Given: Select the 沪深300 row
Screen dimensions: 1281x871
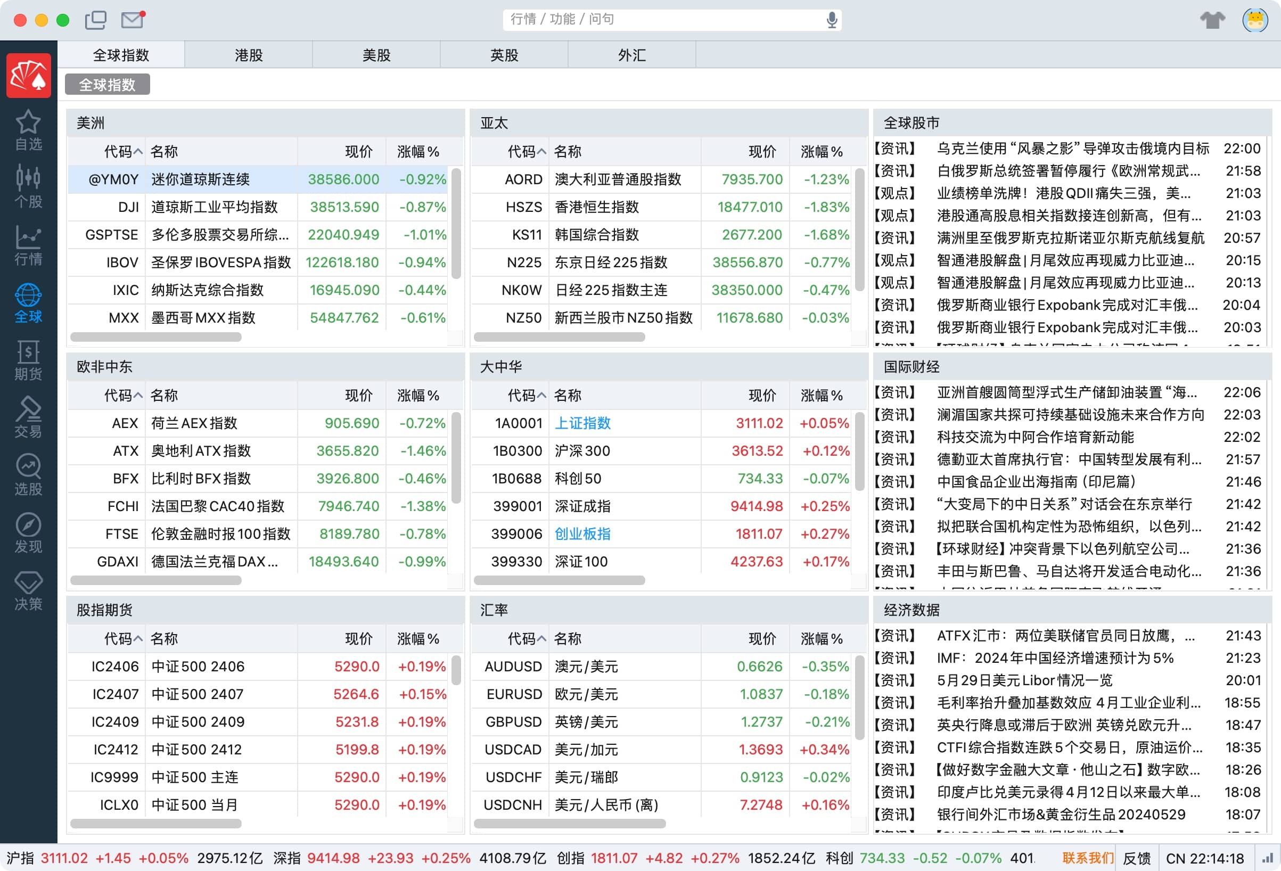Looking at the screenshot, I should point(661,451).
